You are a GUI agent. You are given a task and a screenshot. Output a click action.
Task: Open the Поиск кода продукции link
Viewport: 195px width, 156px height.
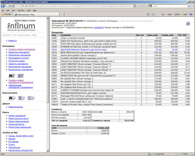pyautogui.click(x=20, y=127)
